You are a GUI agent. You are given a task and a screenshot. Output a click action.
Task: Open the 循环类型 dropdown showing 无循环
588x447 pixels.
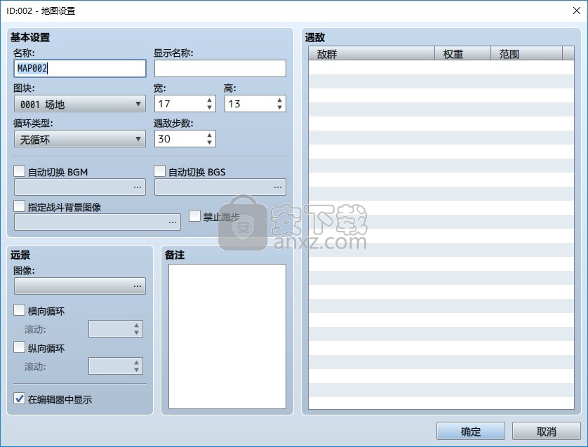coord(79,139)
